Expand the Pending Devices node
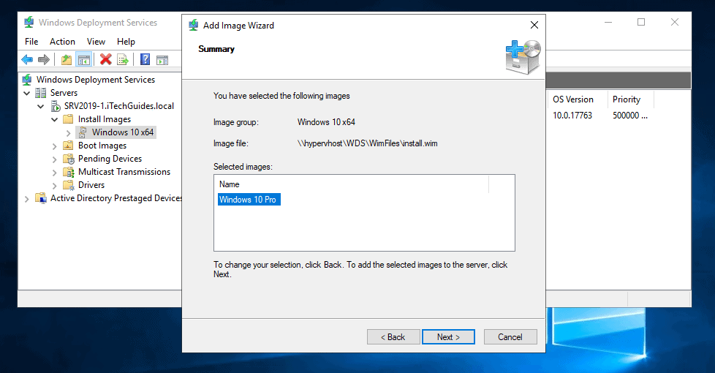Screen dimensions: 715x373 tap(55, 159)
